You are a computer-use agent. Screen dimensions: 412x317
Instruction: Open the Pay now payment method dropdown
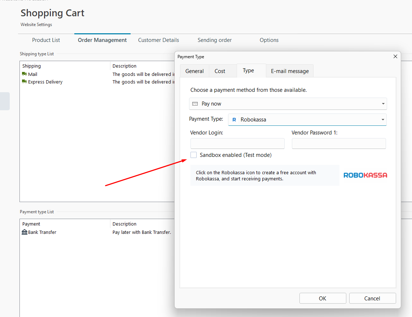point(383,104)
